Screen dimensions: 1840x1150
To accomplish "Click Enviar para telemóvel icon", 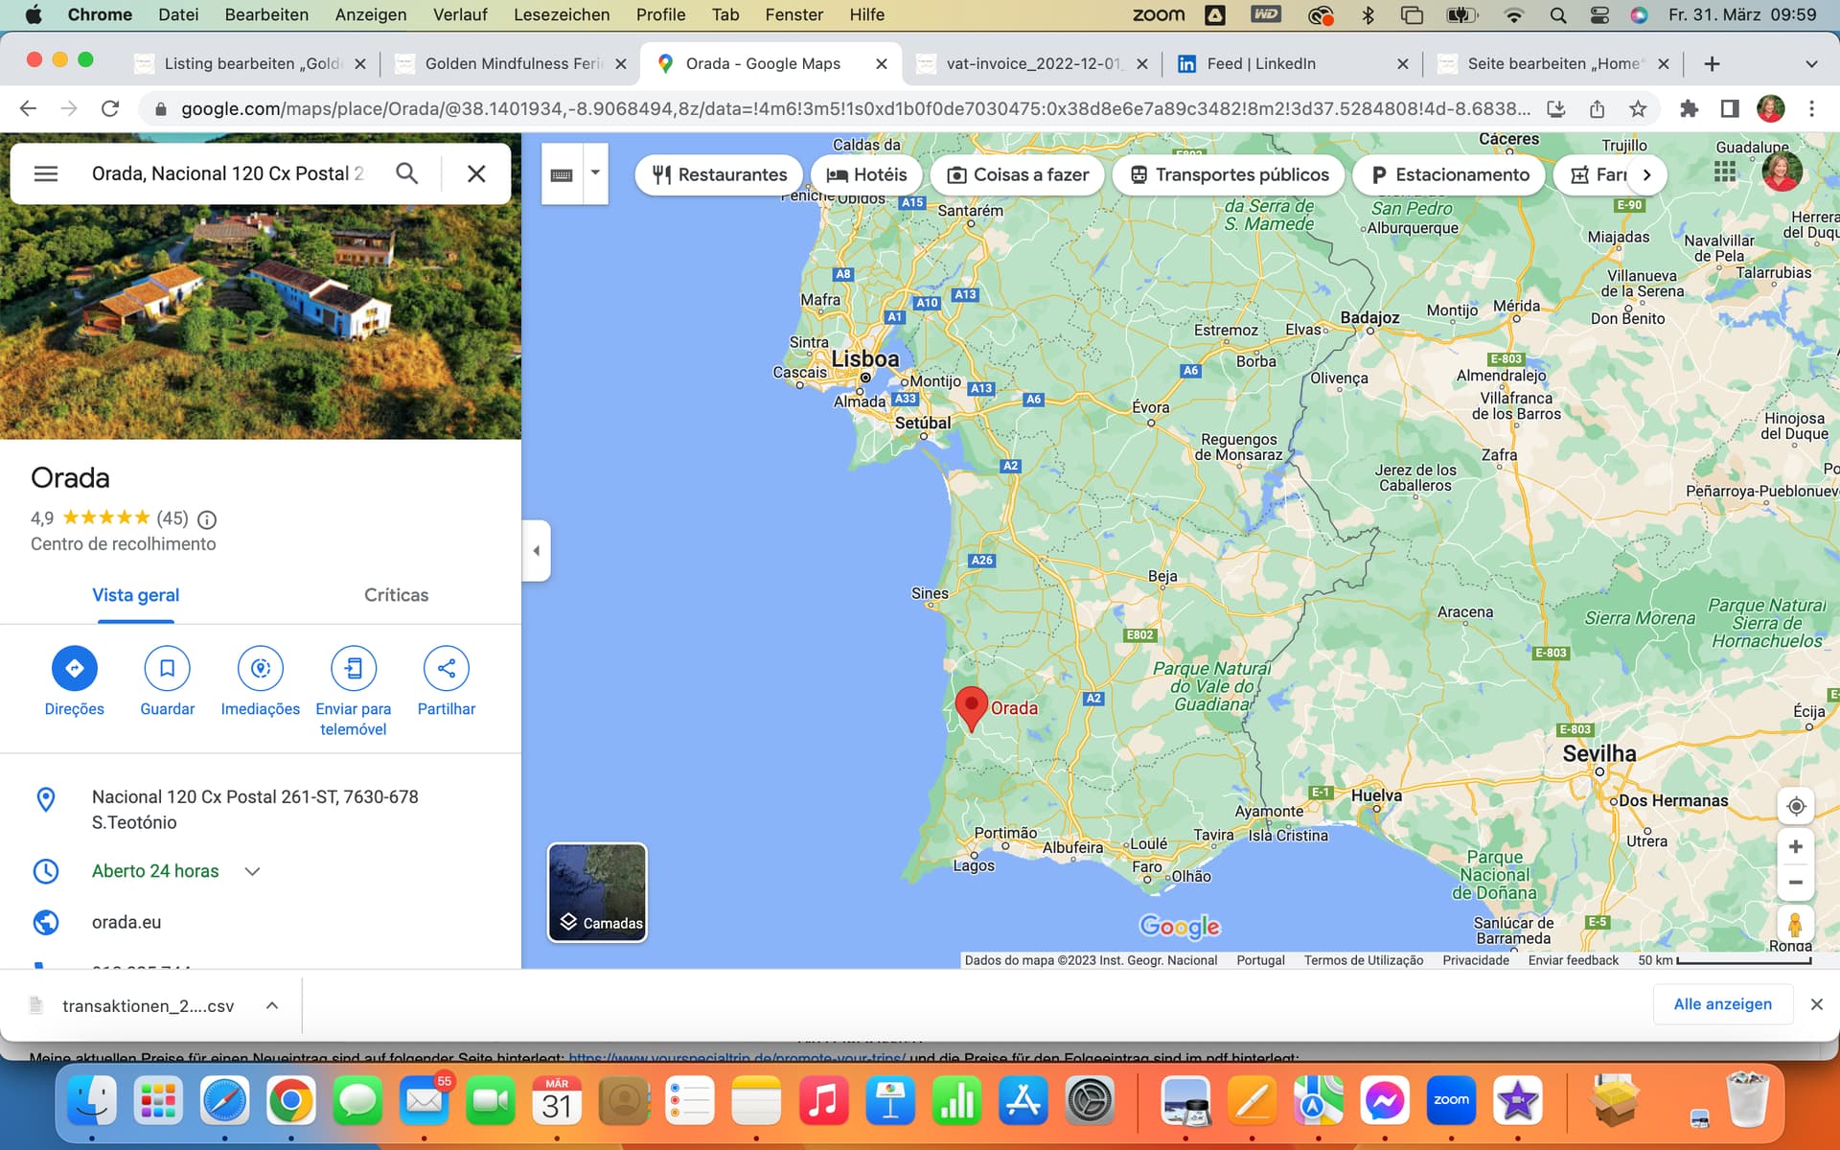I will [x=354, y=668].
